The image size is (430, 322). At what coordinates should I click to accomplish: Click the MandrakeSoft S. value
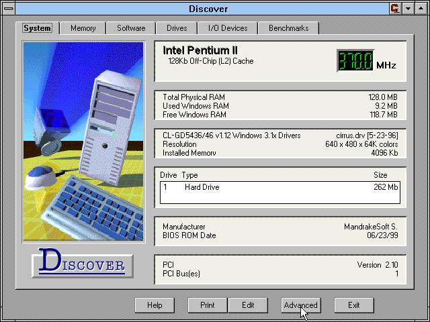point(371,227)
